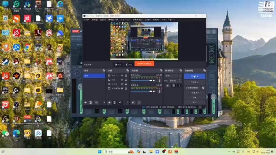Mute the 麦克风/Aux speaker icon in the mixer

[154, 81]
